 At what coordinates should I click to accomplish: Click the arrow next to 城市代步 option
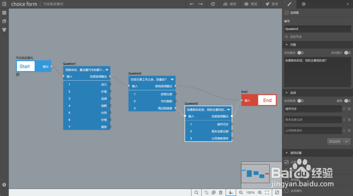coord(344,109)
